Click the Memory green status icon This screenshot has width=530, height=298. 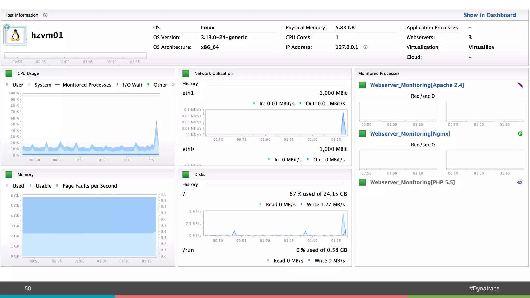tap(9, 175)
